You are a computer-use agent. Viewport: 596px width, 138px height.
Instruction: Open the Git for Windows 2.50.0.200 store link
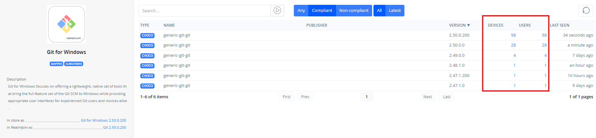point(103,120)
